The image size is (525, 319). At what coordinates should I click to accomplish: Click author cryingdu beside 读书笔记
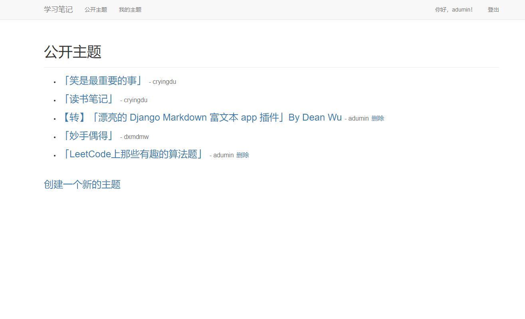(133, 100)
